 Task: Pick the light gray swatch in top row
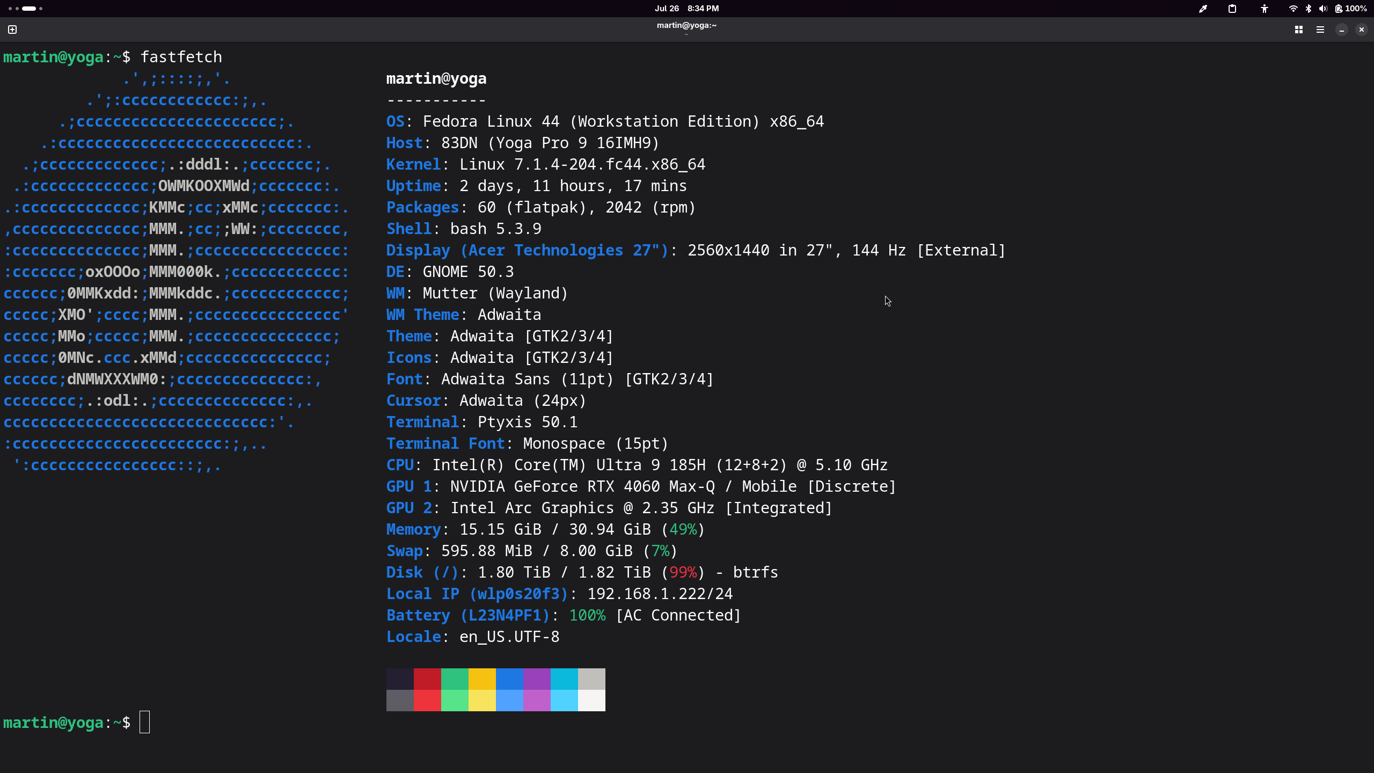tap(591, 679)
